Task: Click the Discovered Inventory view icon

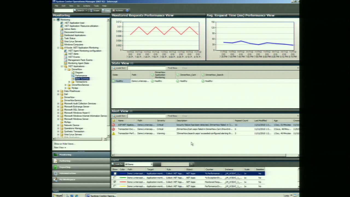Action: coord(62,32)
